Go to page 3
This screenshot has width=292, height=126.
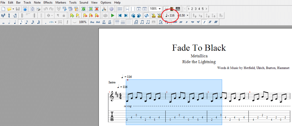tap(196, 9)
